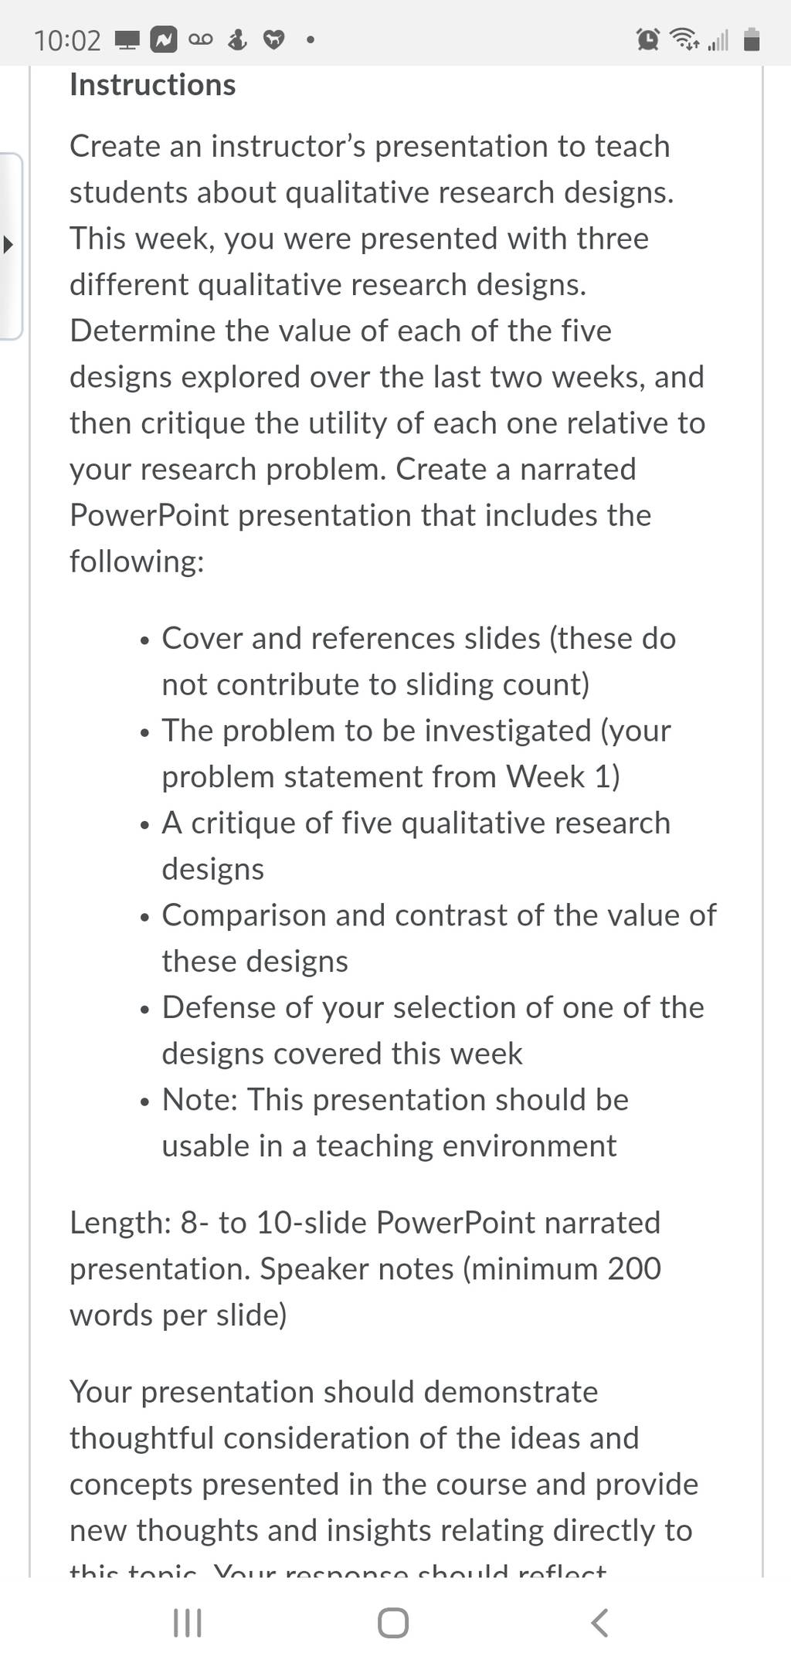The height and width of the screenshot is (1670, 791).
Task: Tap the screen cast notification icon
Action: (126, 40)
